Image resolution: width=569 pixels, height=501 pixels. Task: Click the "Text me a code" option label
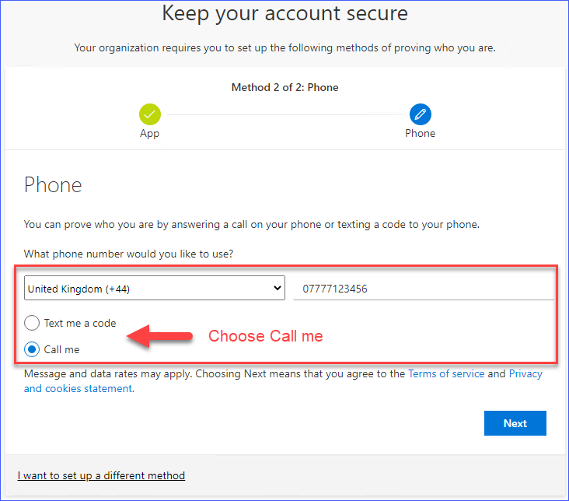80,323
